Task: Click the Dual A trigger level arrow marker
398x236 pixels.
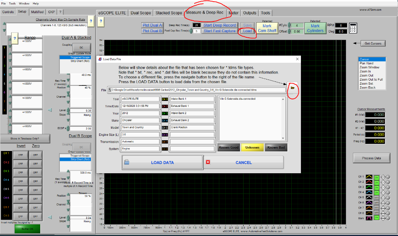Action: click(50, 110)
